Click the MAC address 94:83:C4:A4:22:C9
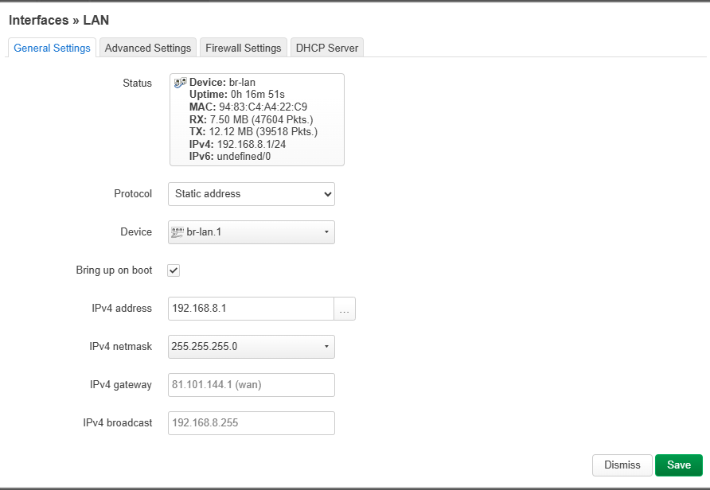710x490 pixels. pyautogui.click(x=263, y=107)
